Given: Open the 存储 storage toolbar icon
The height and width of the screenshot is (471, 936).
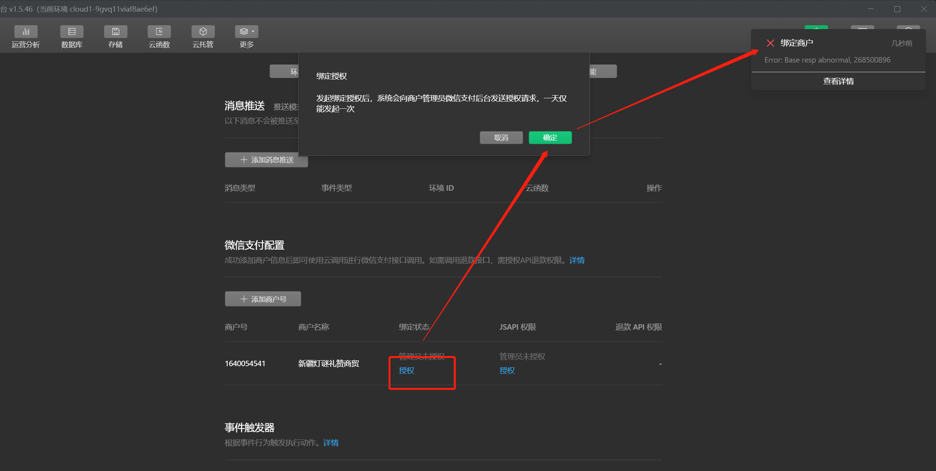Looking at the screenshot, I should 115,32.
